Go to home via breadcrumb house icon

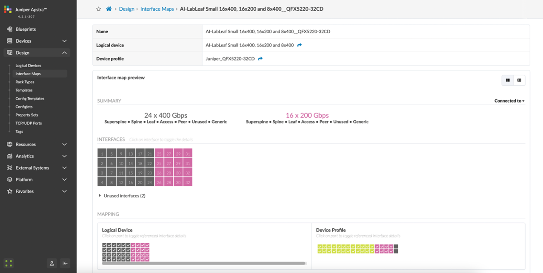[109, 9]
